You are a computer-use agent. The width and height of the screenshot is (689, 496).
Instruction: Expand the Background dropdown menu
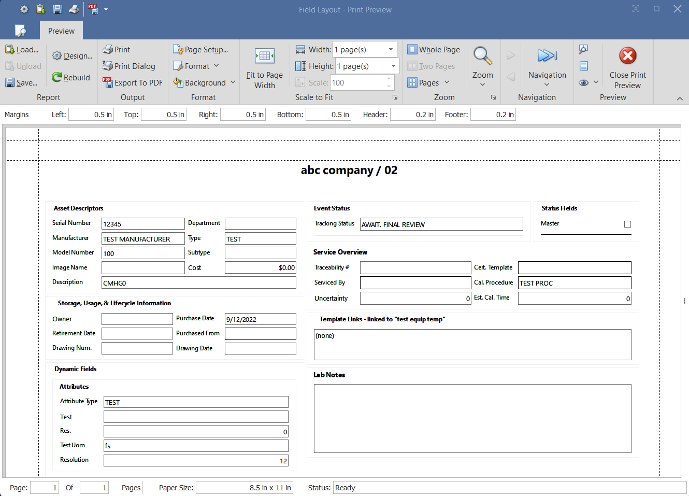click(233, 82)
